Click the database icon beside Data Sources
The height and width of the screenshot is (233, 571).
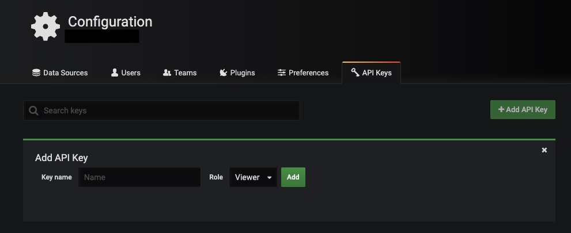pos(36,73)
